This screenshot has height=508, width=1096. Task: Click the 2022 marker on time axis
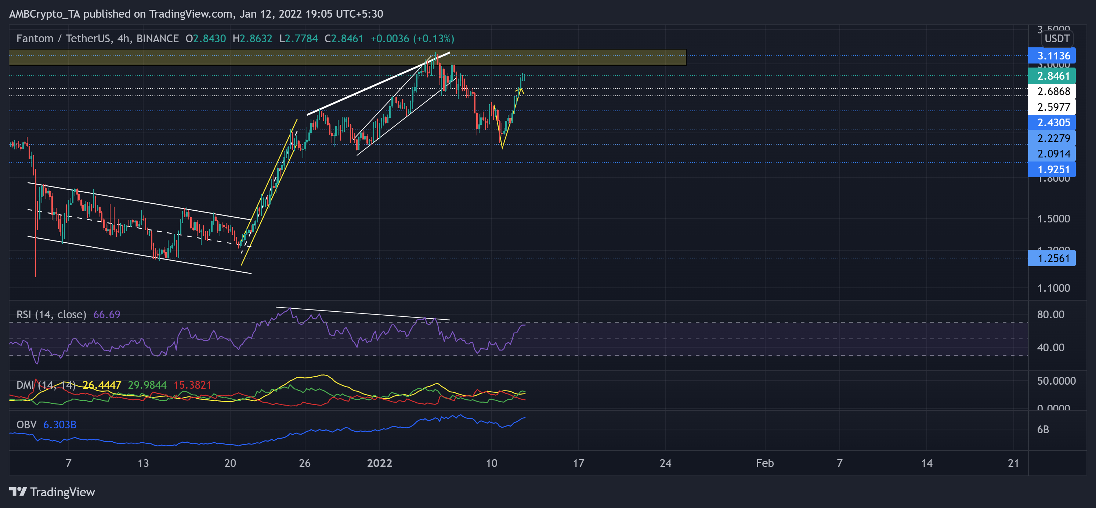click(x=380, y=463)
